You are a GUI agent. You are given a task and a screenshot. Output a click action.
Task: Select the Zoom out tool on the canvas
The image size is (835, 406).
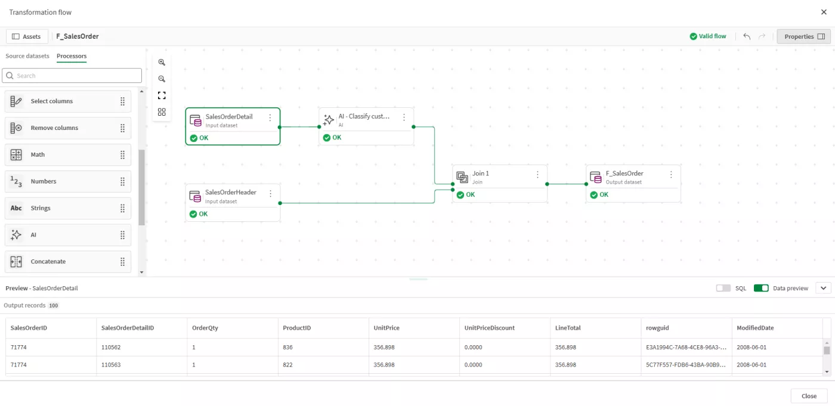coord(162,78)
